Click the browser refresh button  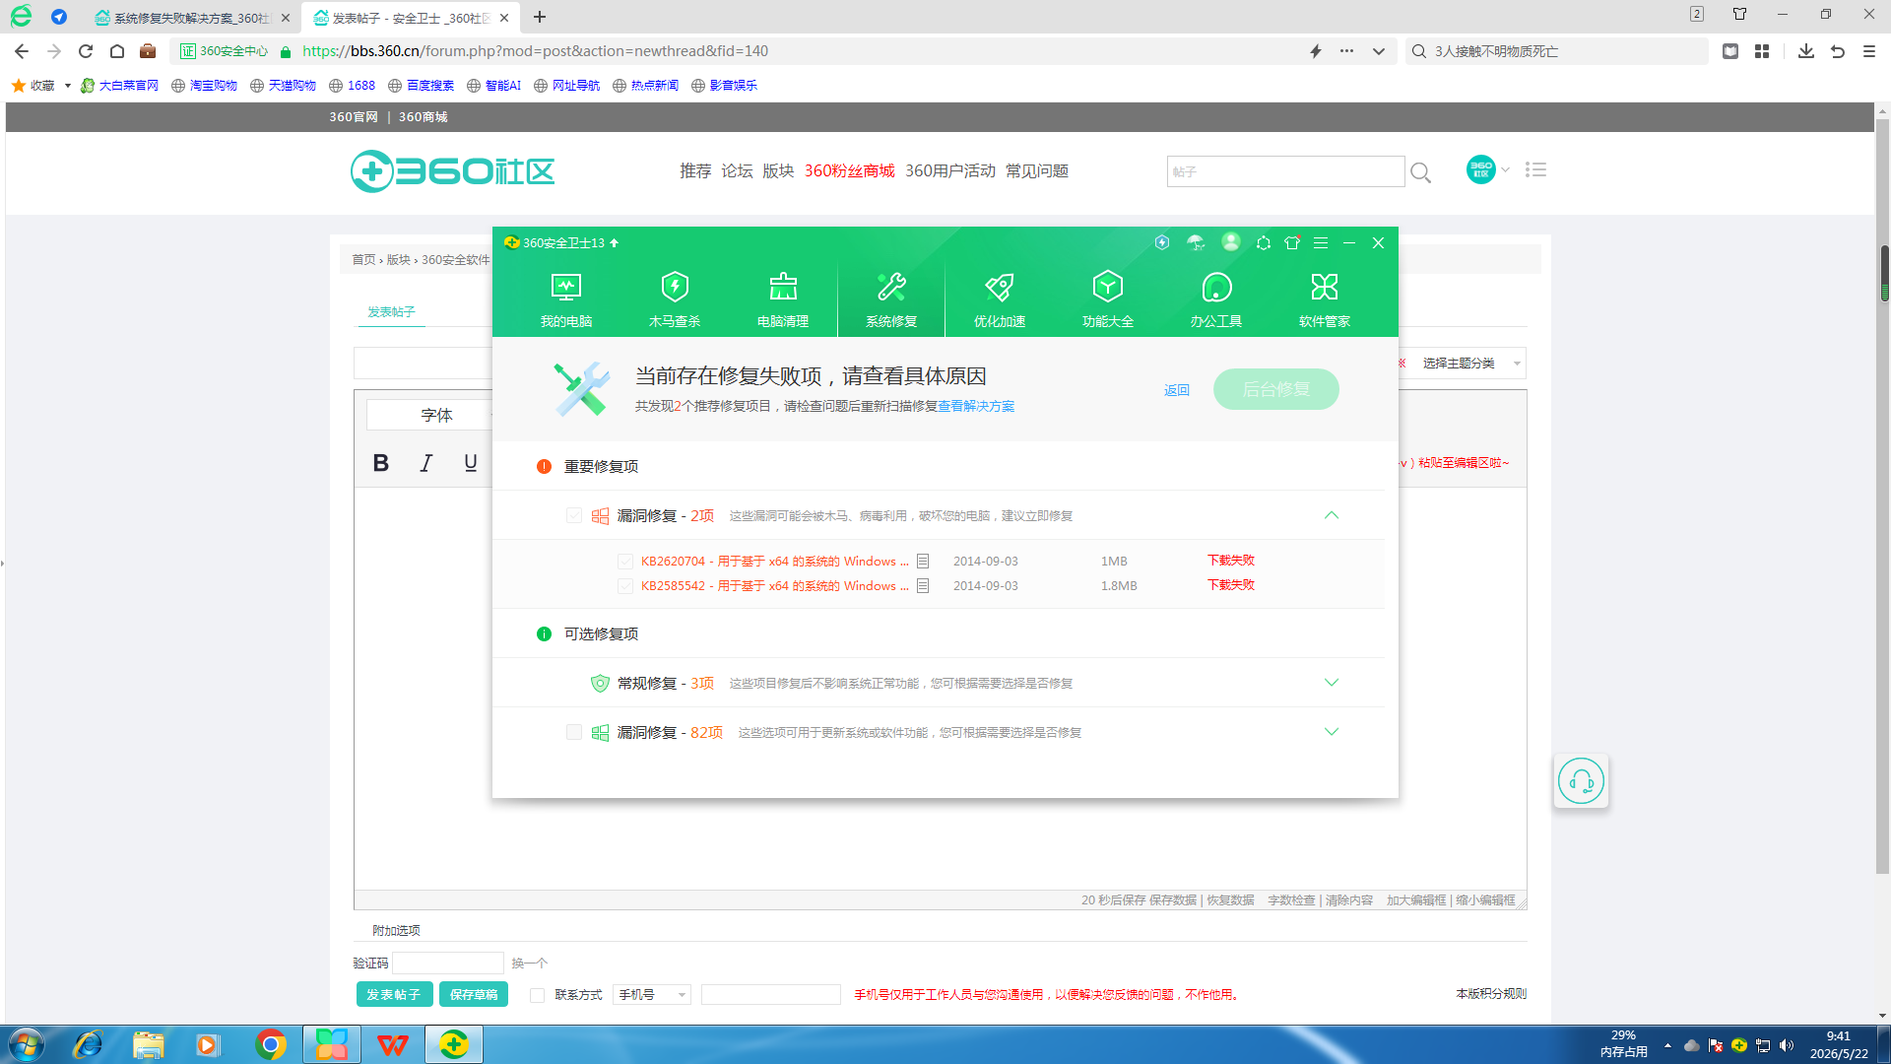[86, 51]
